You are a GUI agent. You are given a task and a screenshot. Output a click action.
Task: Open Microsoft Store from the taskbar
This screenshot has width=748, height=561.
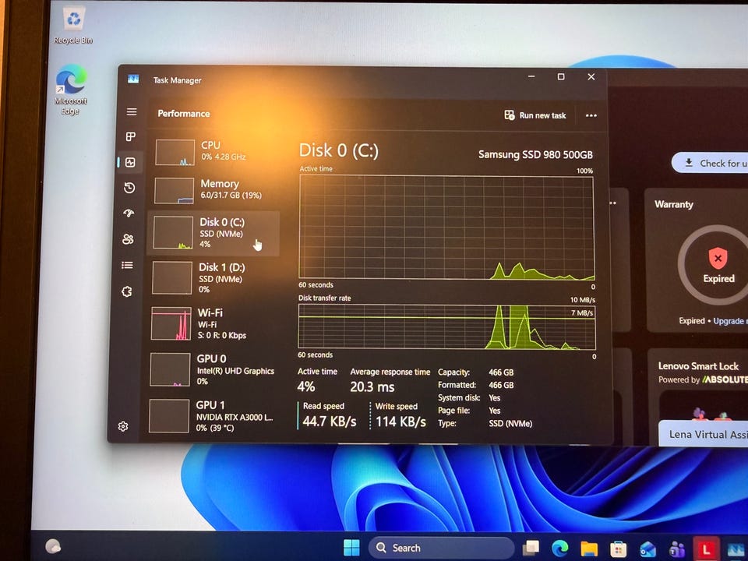(x=618, y=549)
